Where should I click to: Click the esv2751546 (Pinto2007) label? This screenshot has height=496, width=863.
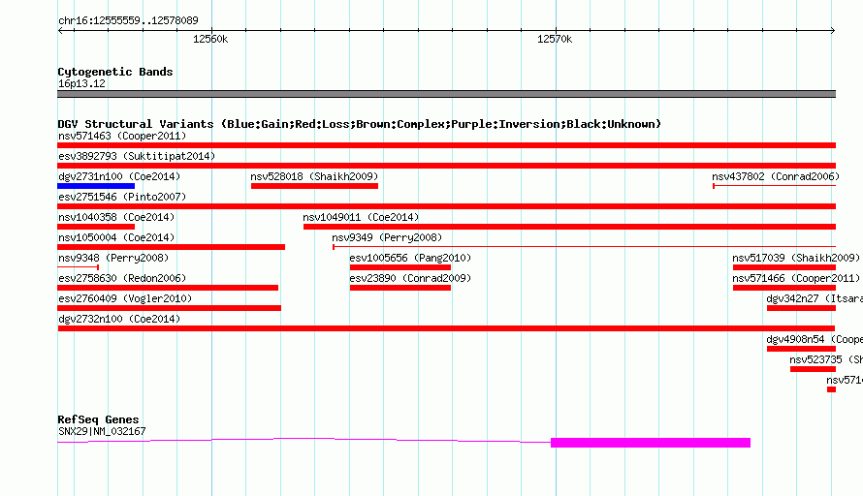122,197
